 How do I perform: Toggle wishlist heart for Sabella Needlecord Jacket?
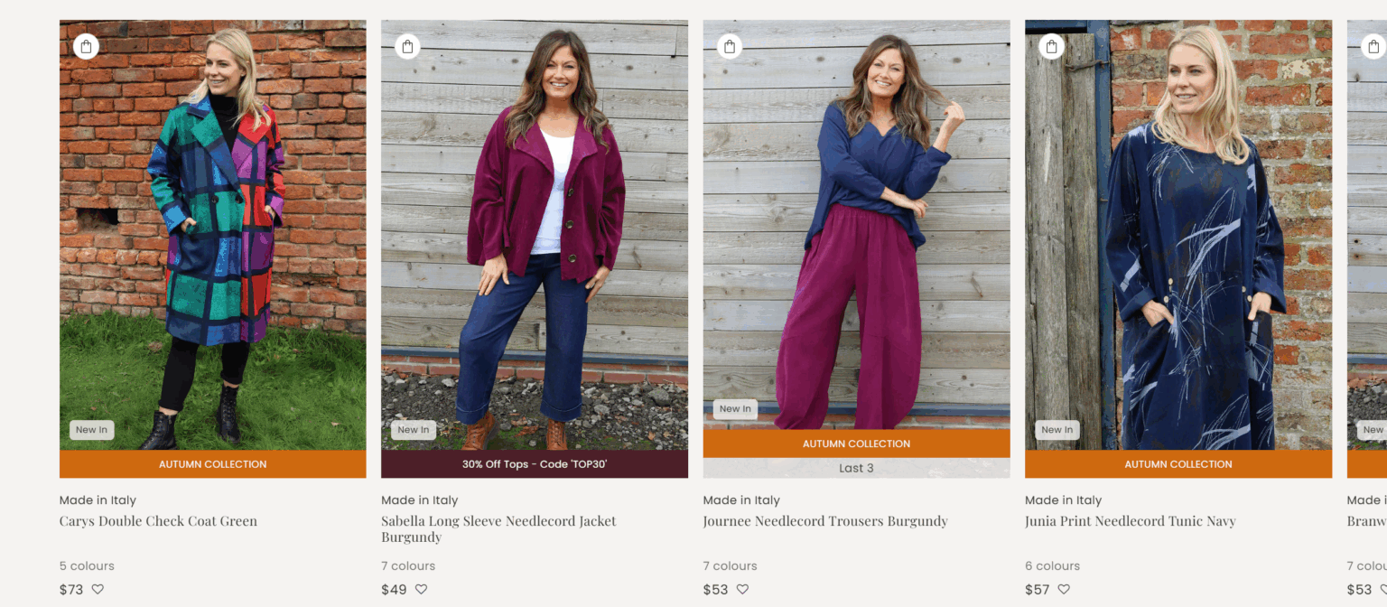[421, 590]
